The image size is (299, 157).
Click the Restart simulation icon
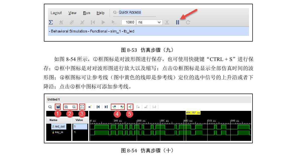click(x=93, y=22)
